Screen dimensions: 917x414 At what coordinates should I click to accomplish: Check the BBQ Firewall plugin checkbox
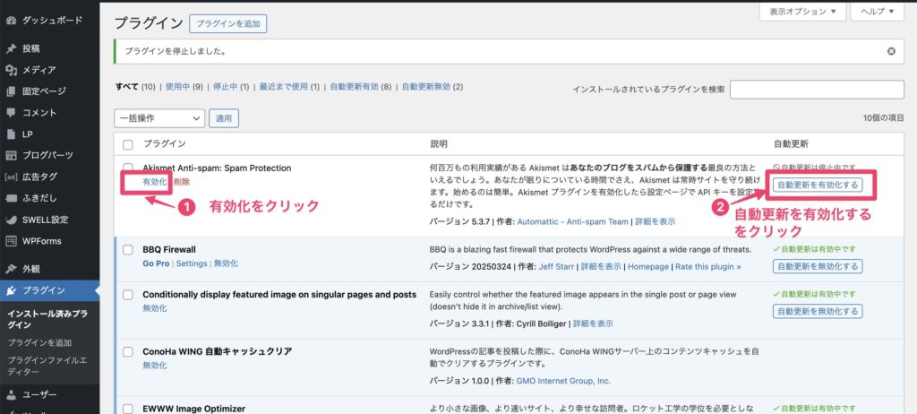(x=128, y=250)
